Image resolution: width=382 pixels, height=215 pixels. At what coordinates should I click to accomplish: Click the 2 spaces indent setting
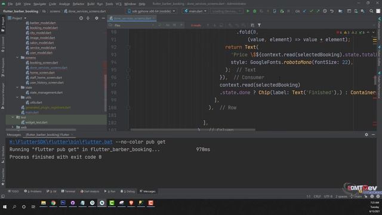pos(341,196)
